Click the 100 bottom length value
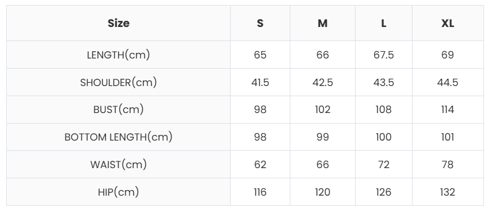Viewport: 489px width, 212px height. pyautogui.click(x=384, y=137)
